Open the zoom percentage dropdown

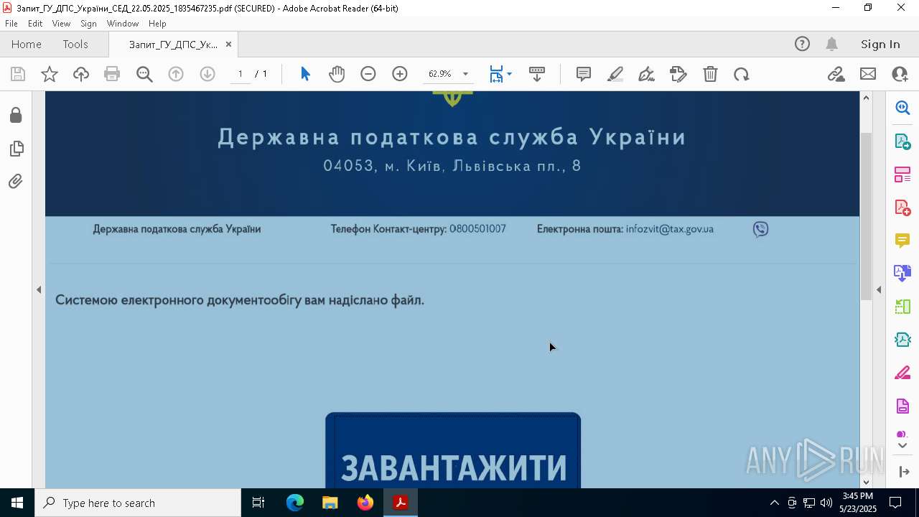[465, 74]
